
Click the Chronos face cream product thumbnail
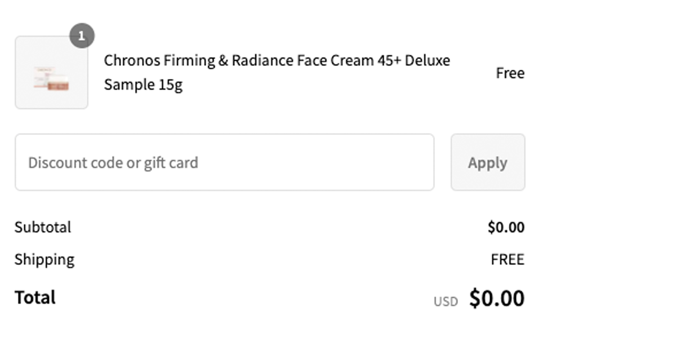51,72
